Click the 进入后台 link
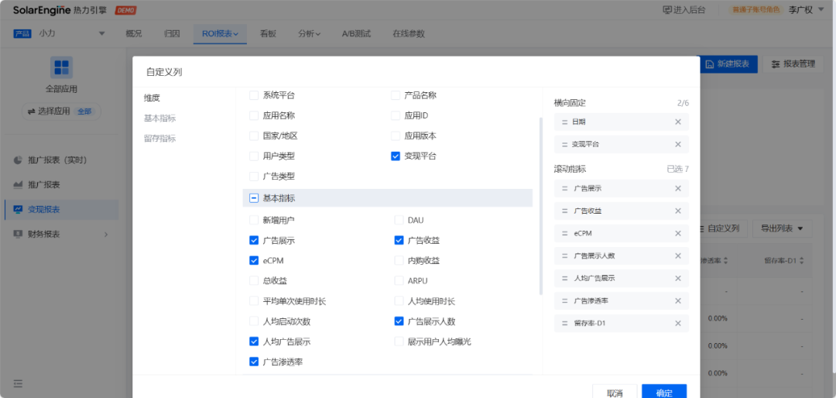836x398 pixels. (x=684, y=9)
